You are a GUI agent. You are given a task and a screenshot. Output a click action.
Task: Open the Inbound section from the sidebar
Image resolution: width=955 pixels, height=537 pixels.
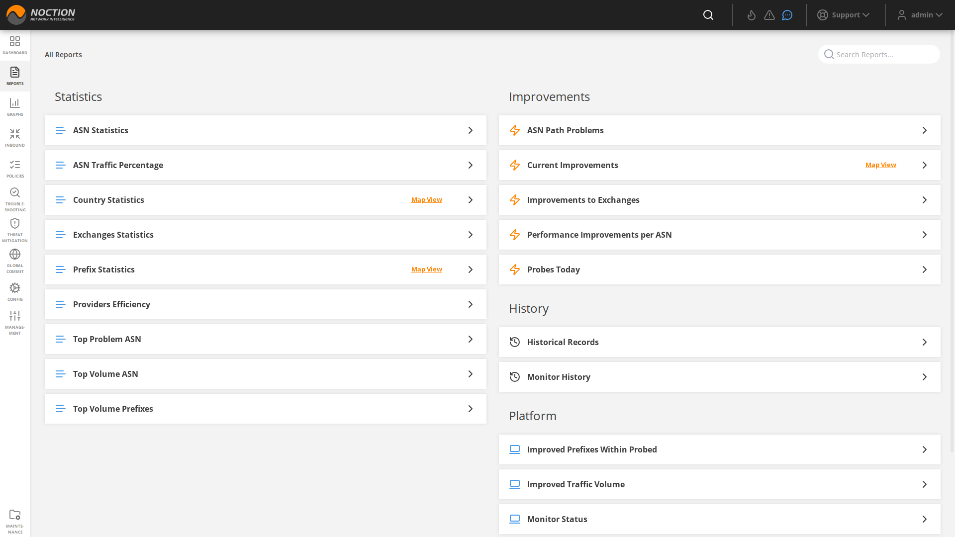[15, 137]
